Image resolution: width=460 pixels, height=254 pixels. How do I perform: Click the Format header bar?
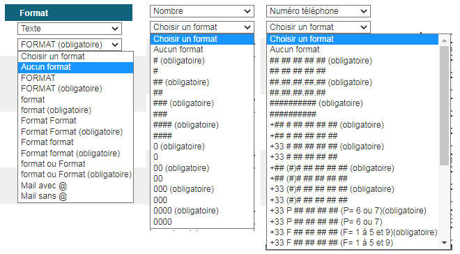click(68, 13)
